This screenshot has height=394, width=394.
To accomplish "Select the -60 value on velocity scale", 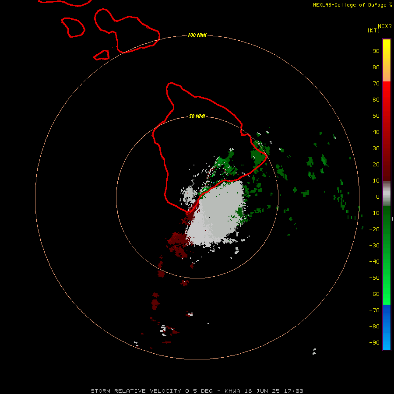I will pos(374,294).
